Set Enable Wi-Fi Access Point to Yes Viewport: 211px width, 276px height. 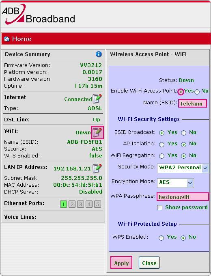(x=181, y=92)
